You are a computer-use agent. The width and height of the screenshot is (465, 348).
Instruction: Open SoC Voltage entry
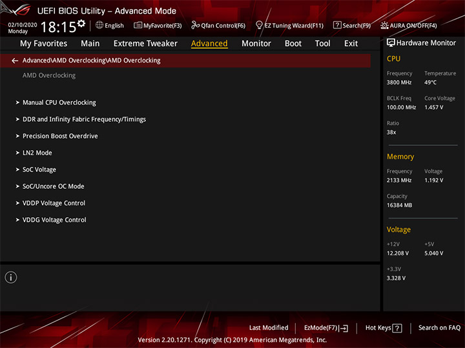click(39, 170)
